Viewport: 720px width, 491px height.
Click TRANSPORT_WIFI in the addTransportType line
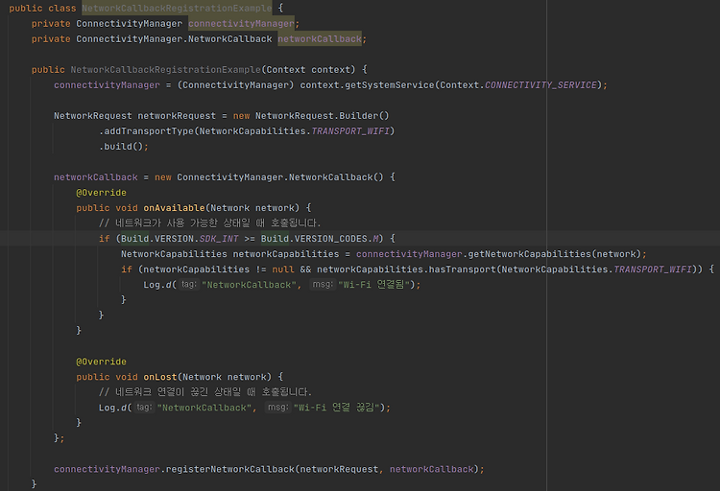(350, 131)
